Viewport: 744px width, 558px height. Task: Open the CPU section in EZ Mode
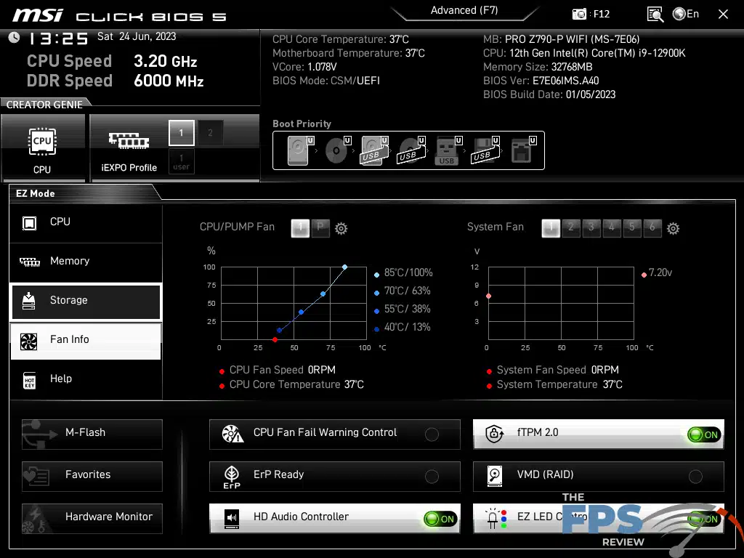[x=86, y=222]
